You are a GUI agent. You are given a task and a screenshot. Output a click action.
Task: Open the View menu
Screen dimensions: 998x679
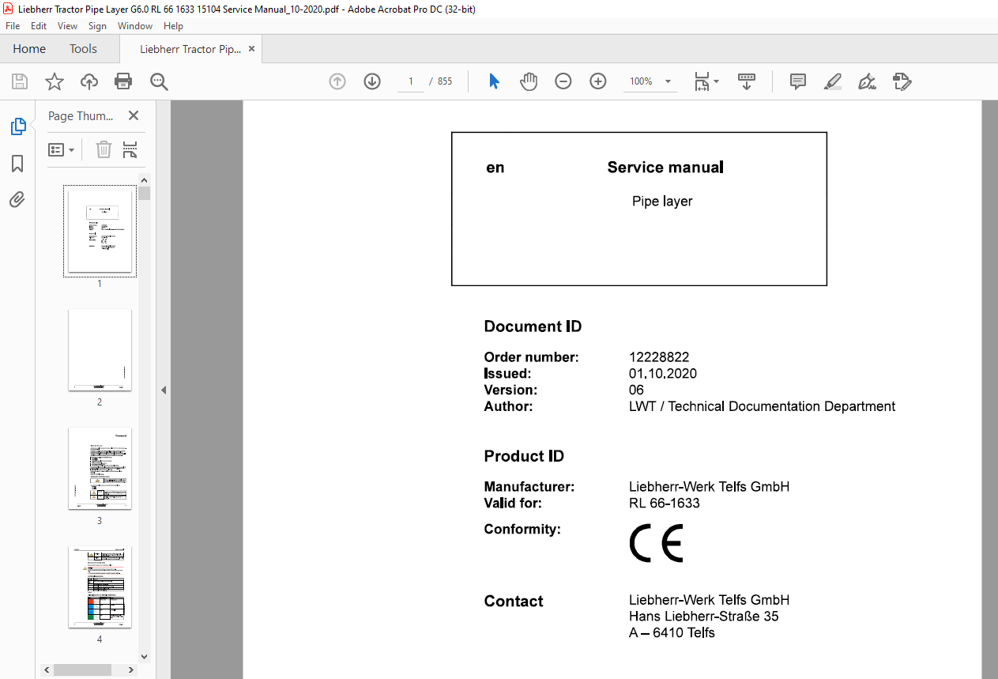[68, 26]
